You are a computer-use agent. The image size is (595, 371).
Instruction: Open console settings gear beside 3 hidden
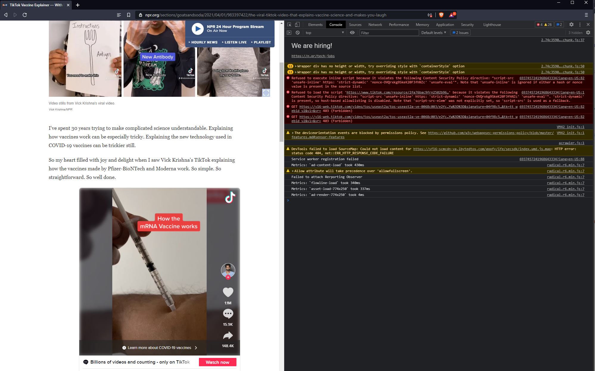588,33
